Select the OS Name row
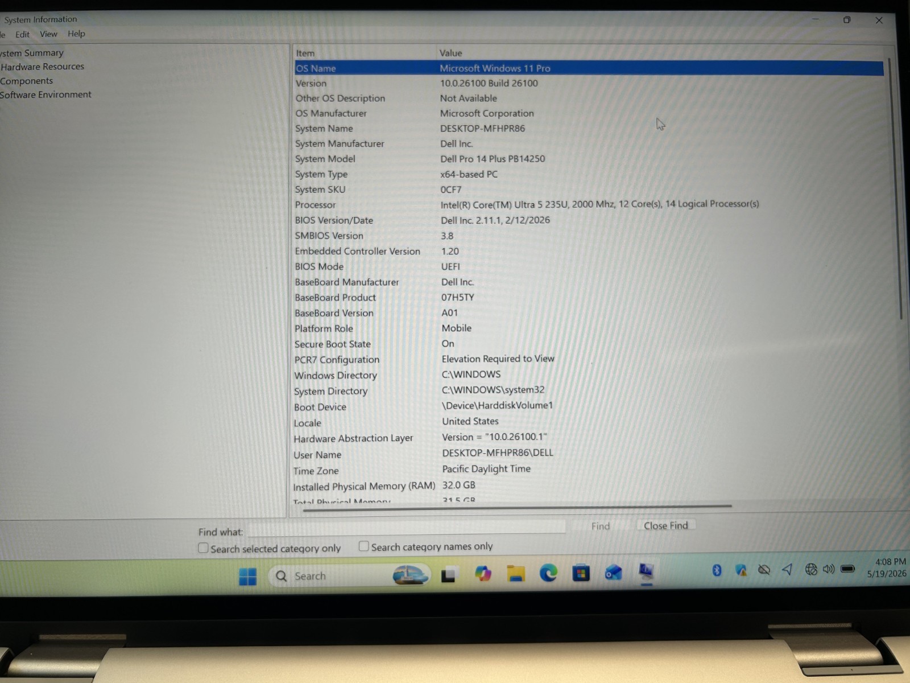 pos(589,68)
